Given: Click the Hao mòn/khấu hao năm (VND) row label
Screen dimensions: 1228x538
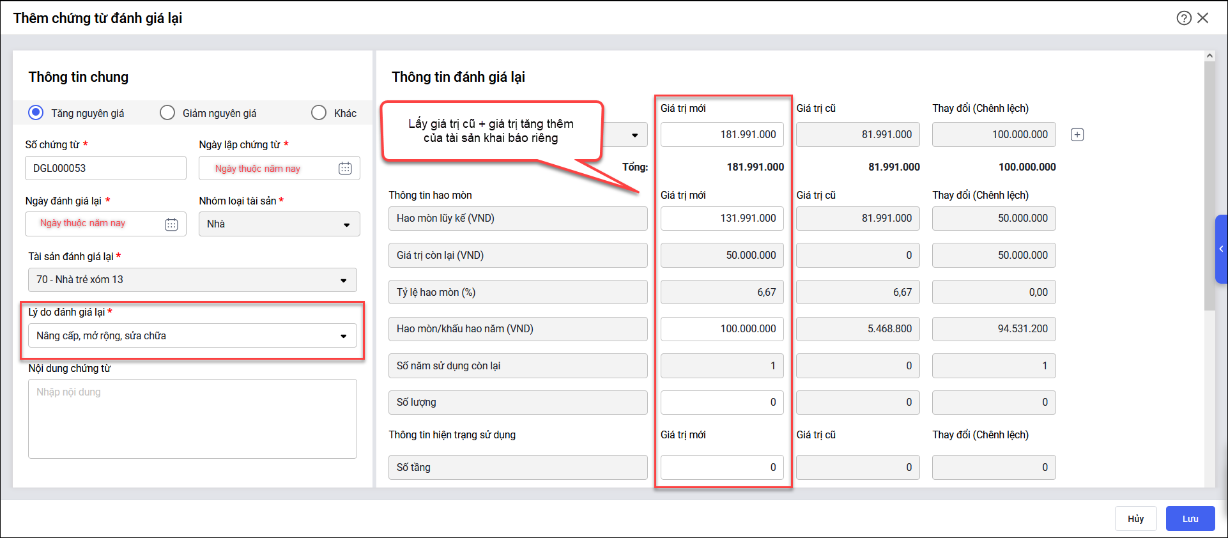Looking at the screenshot, I should [518, 329].
